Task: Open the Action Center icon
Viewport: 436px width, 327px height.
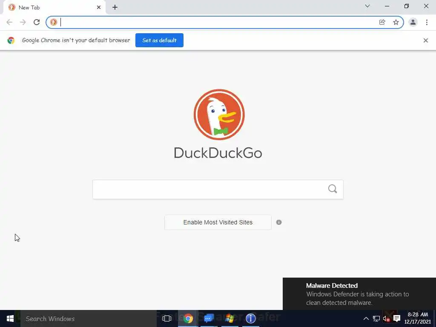Action: tap(397, 318)
